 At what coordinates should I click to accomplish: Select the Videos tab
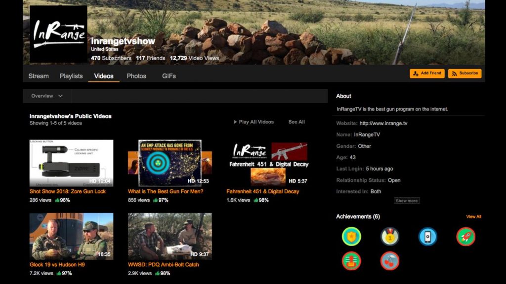tap(104, 76)
